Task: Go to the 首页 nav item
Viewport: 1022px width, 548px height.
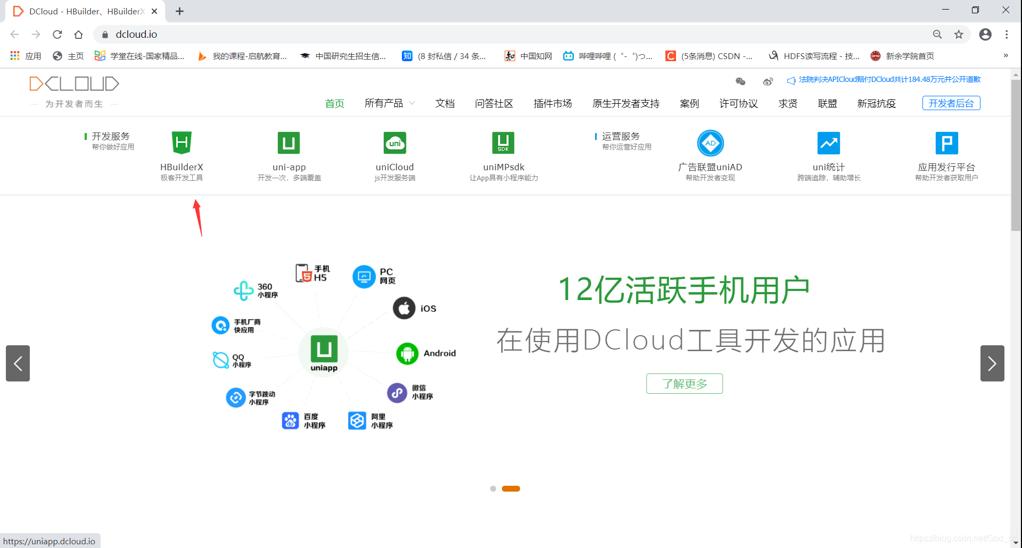Action: click(x=335, y=103)
